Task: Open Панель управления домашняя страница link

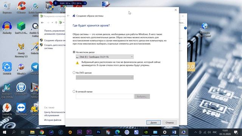Action: pyautogui.click(x=54, y=32)
